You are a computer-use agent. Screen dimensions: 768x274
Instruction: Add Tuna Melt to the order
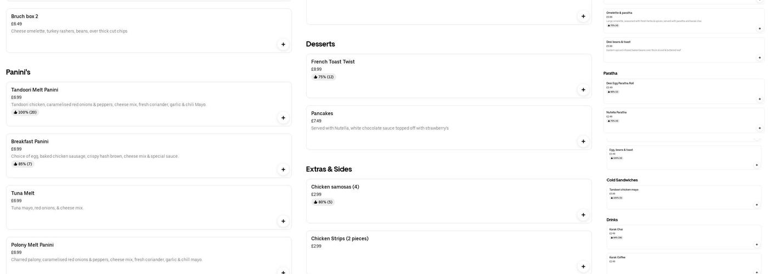[x=283, y=221]
